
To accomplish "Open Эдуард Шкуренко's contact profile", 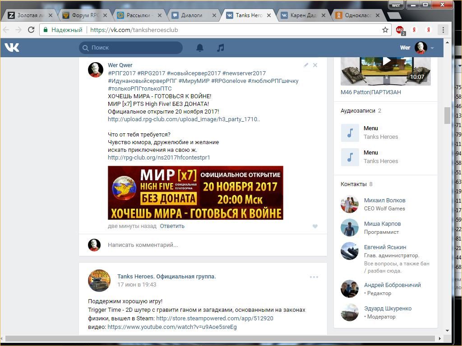I will point(388,308).
